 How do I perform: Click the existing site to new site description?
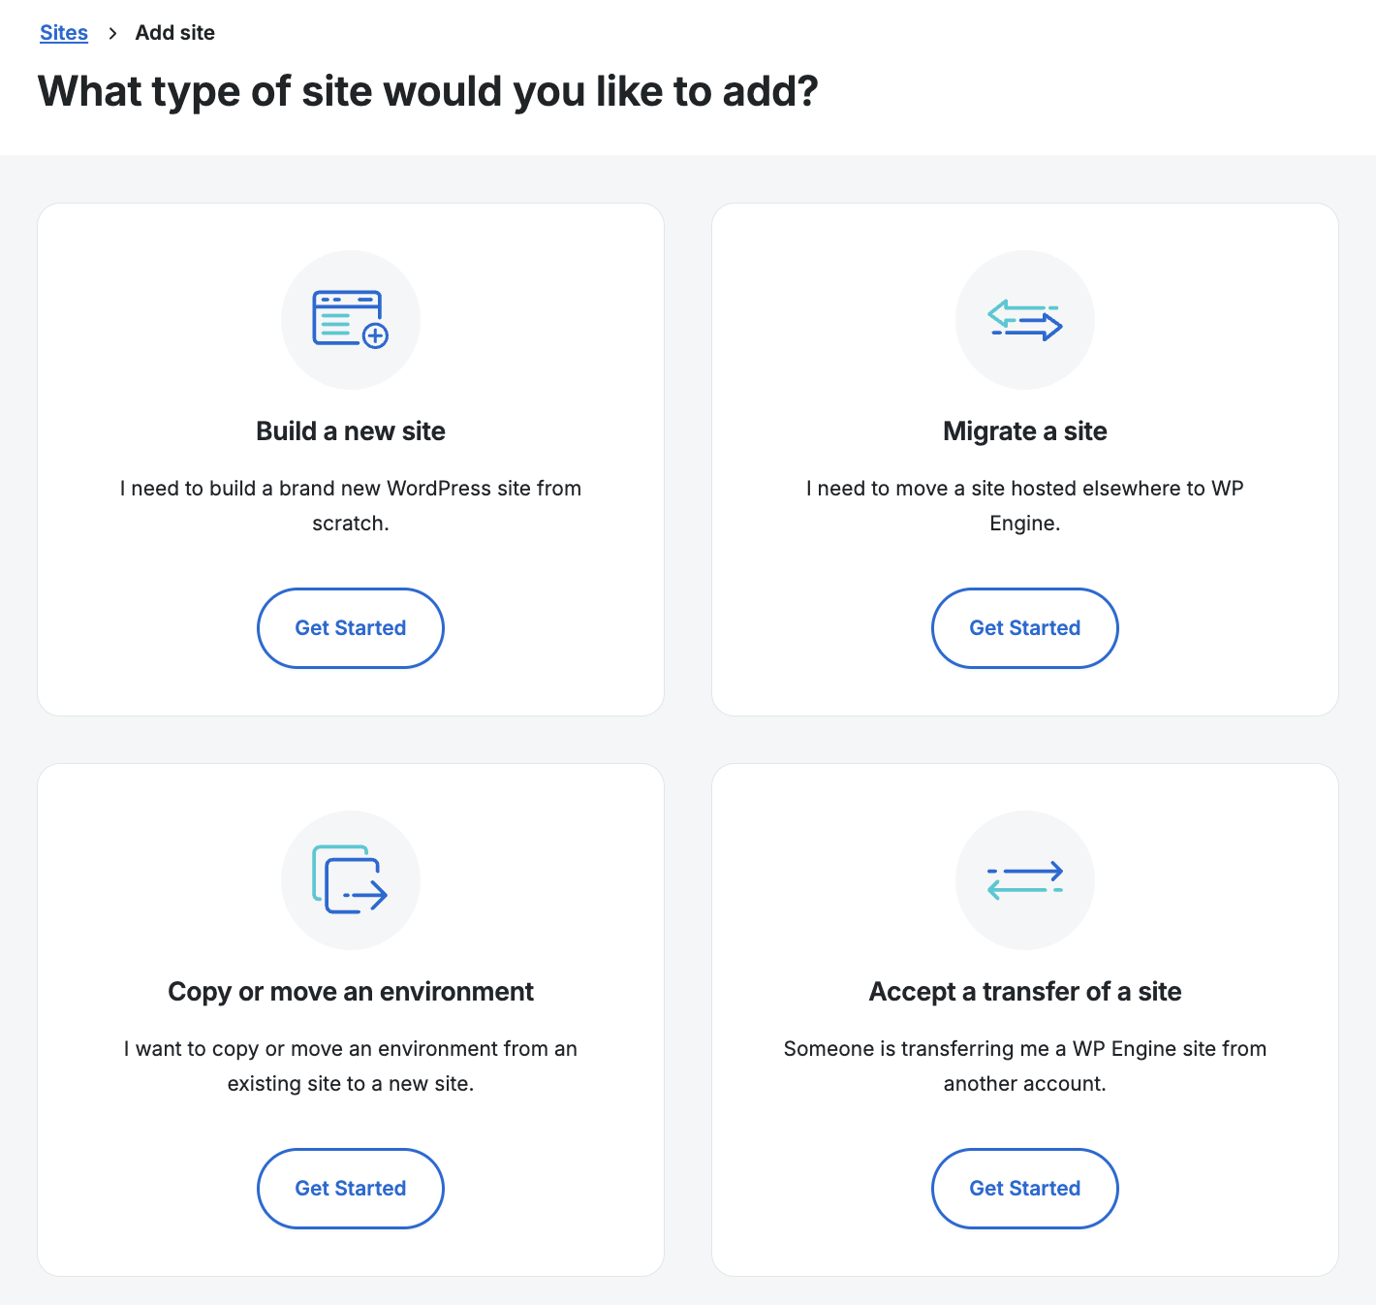tap(350, 1066)
